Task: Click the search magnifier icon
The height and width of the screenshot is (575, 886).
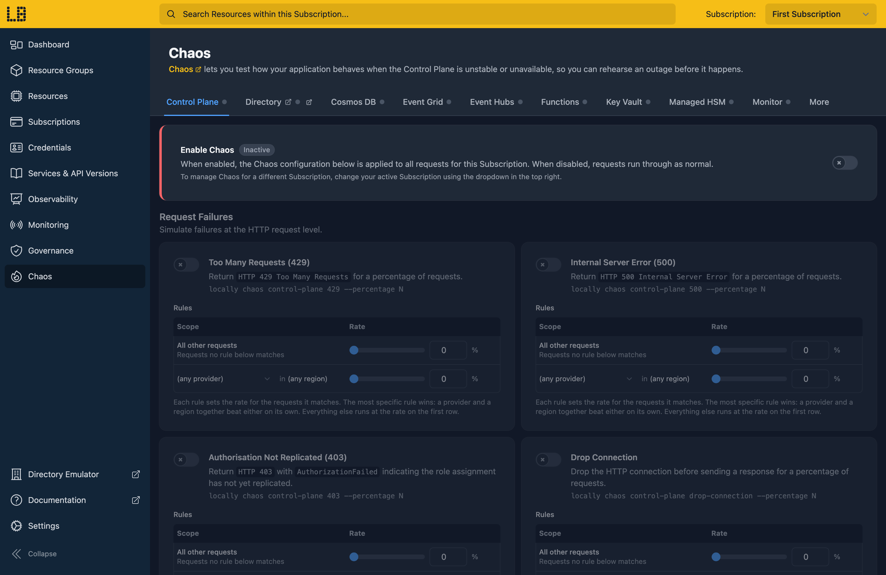Action: coord(171,14)
